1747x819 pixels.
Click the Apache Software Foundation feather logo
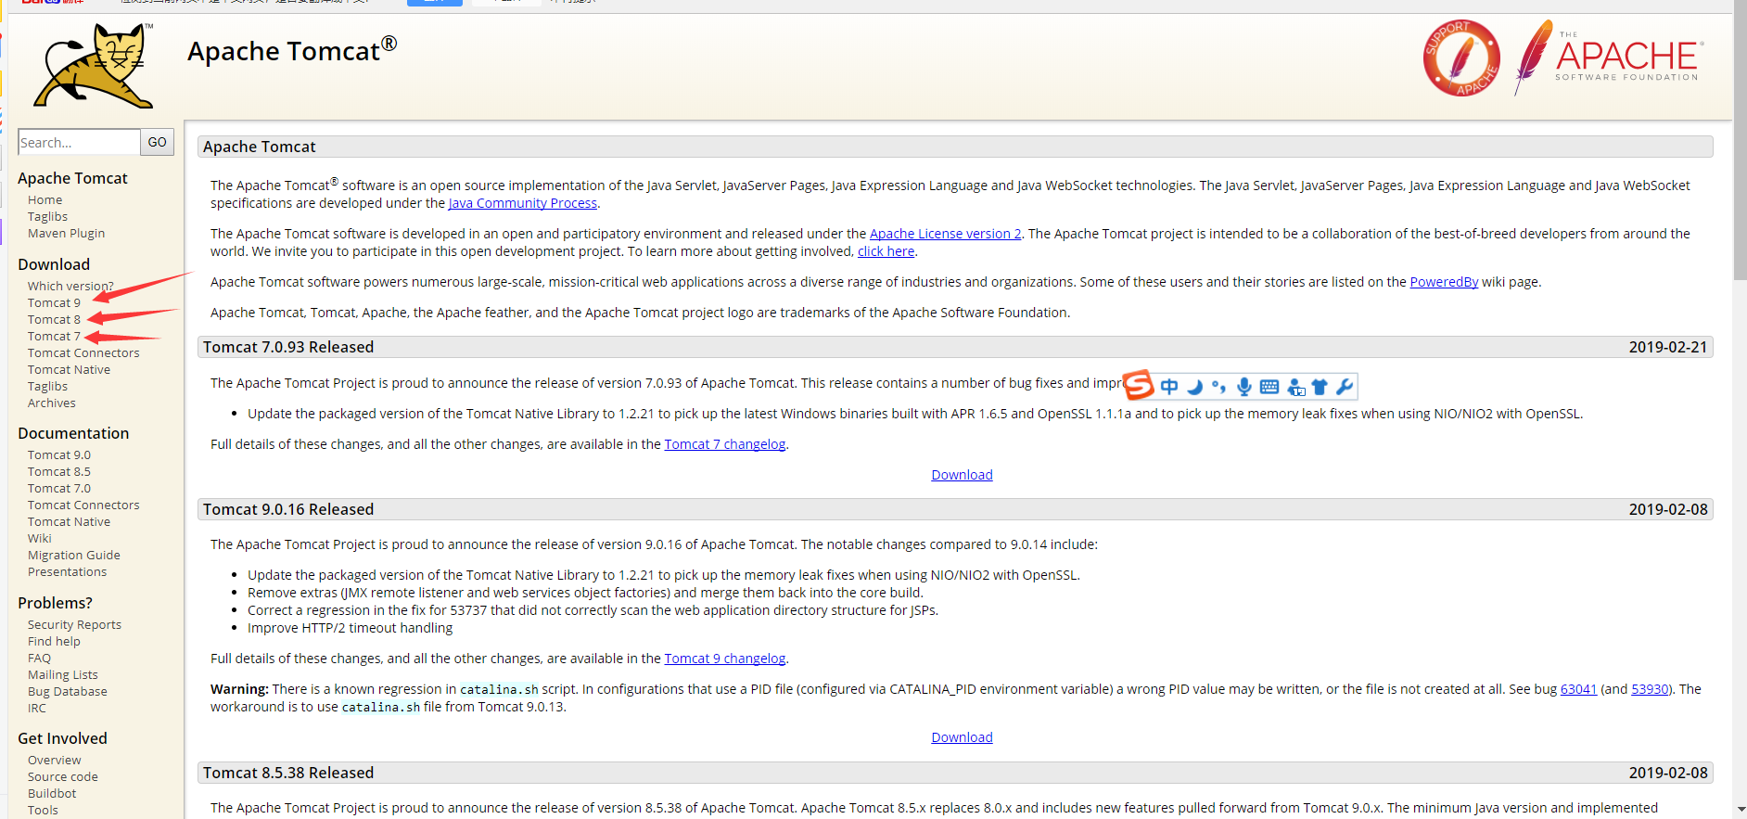[x=1610, y=58]
